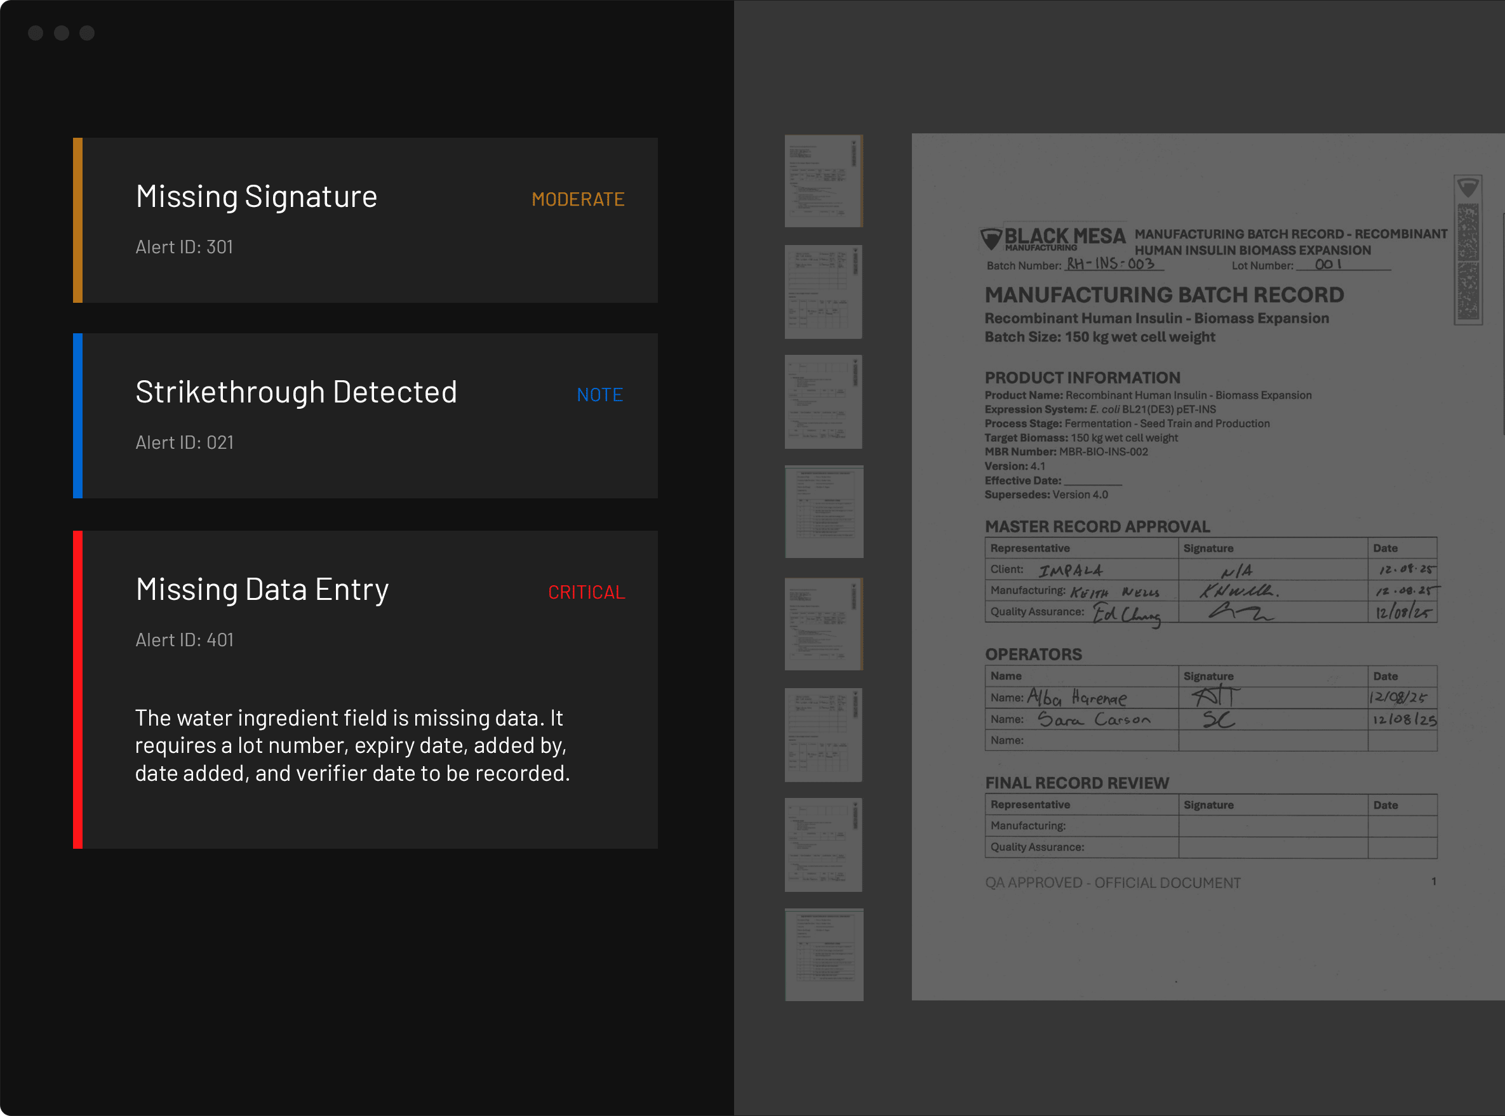The image size is (1505, 1116).
Task: Click the QA APPROVED - OFFICIAL DOCUMENT text
Action: pos(1113,882)
